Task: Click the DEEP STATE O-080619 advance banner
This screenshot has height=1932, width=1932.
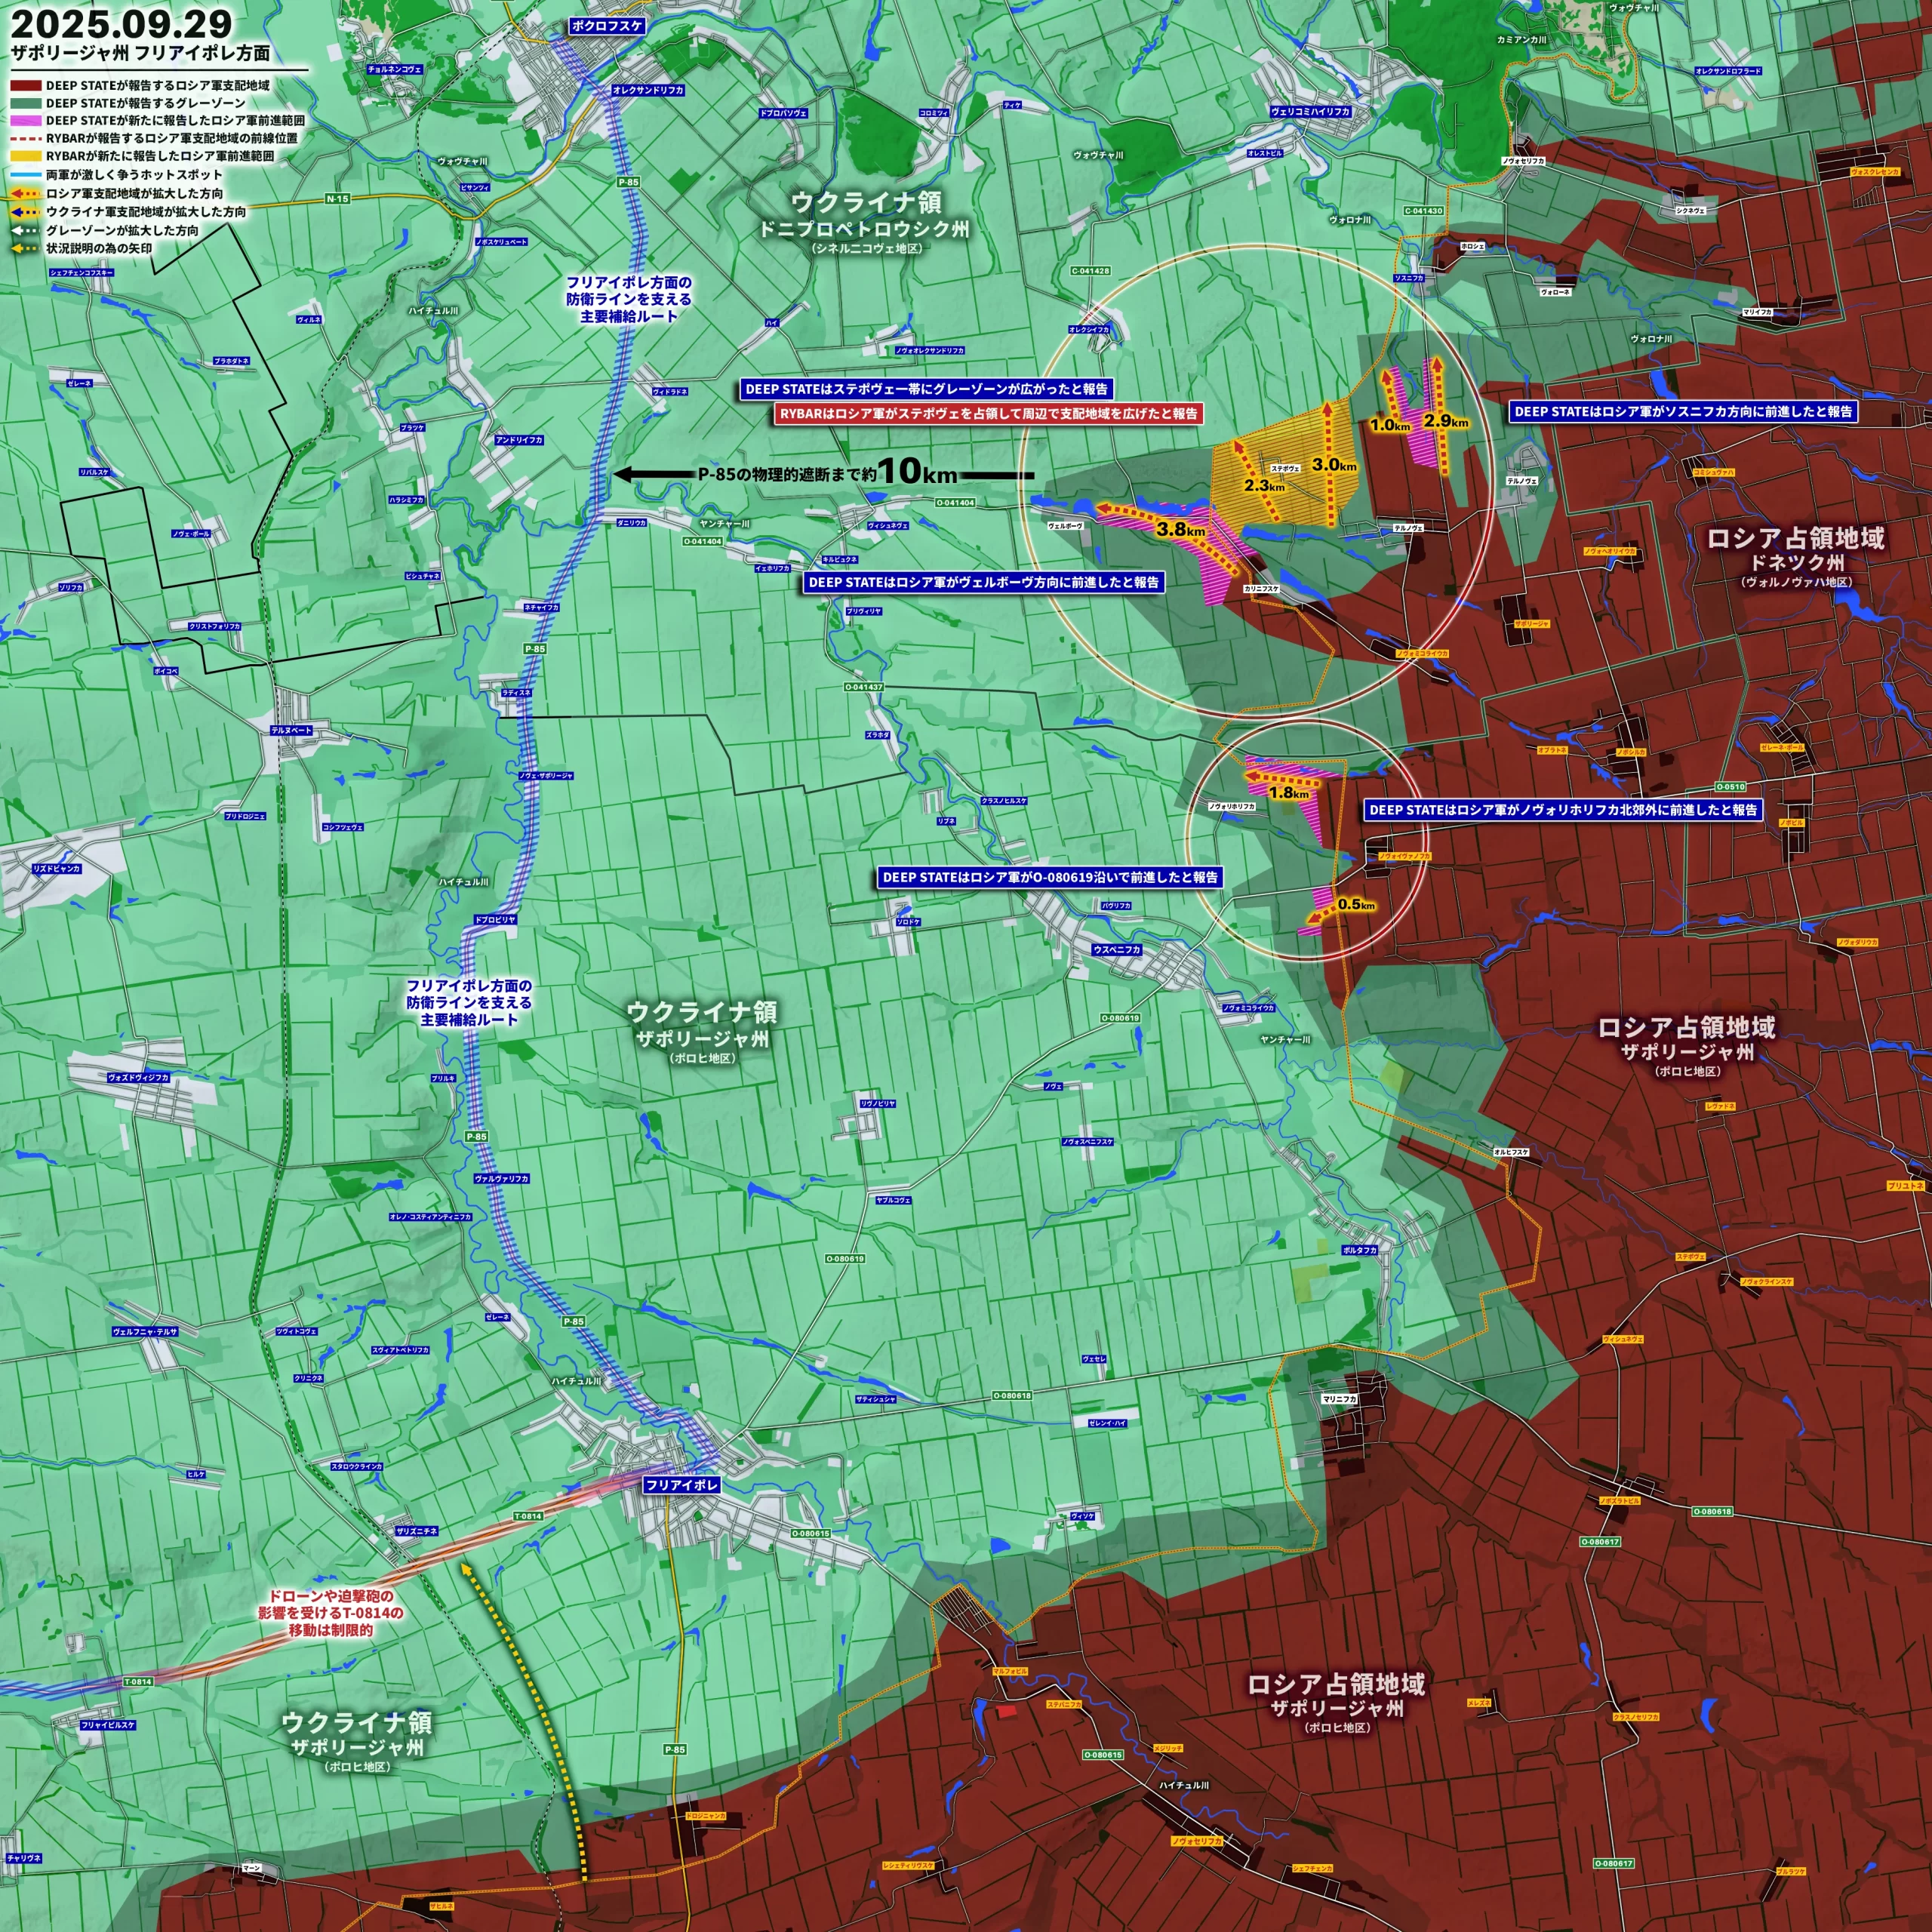Action: [x=1050, y=877]
